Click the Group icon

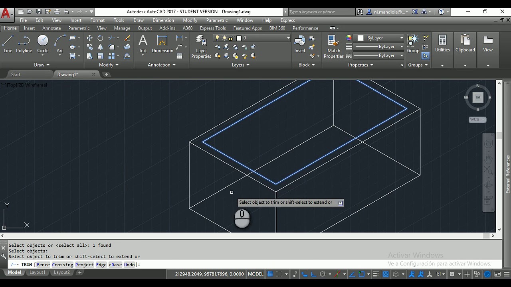pyautogui.click(x=413, y=44)
